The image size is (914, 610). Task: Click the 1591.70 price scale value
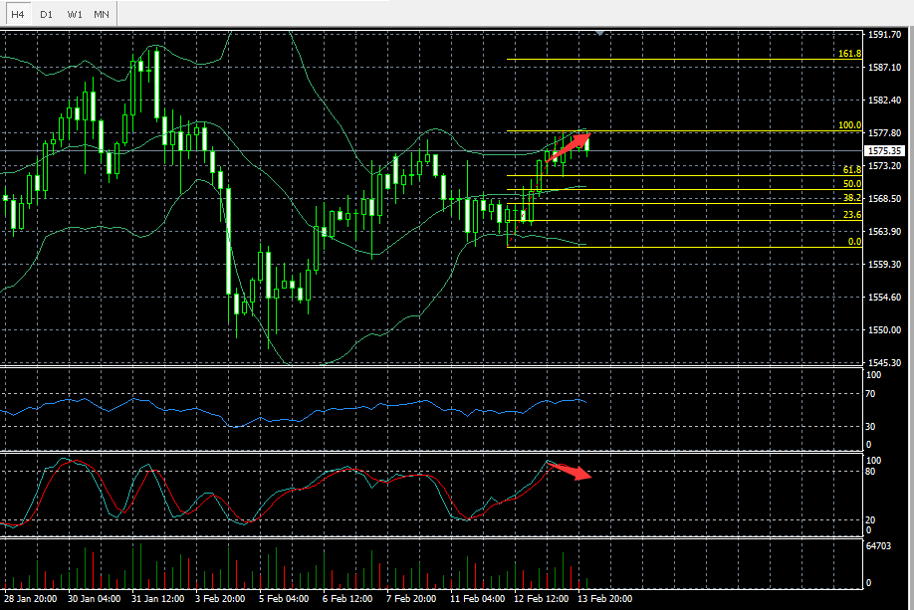(x=884, y=35)
